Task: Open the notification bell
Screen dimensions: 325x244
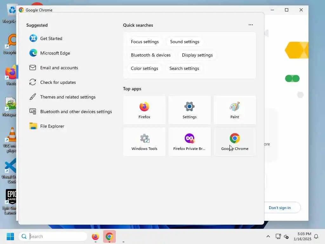Action: pos(316,236)
